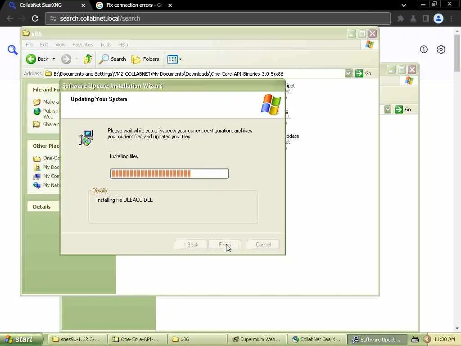
Task: Click Publish this folder to the Web
Action: [46, 114]
